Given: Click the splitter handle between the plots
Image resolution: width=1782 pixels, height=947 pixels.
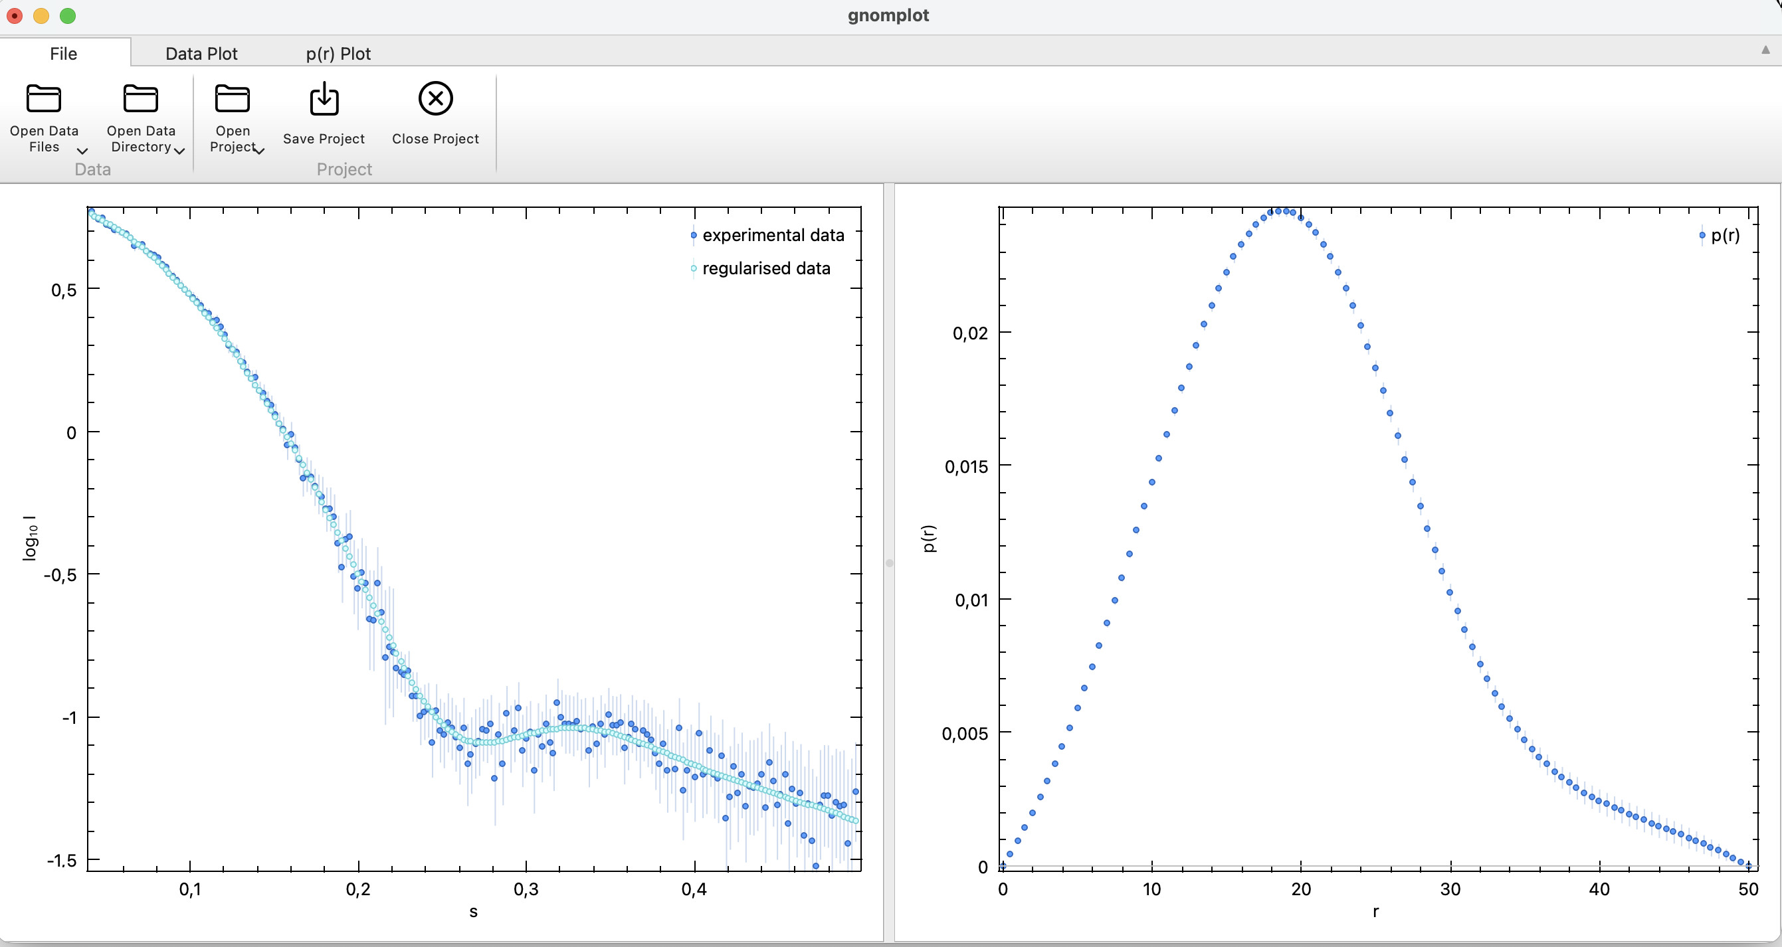Looking at the screenshot, I should 890,562.
